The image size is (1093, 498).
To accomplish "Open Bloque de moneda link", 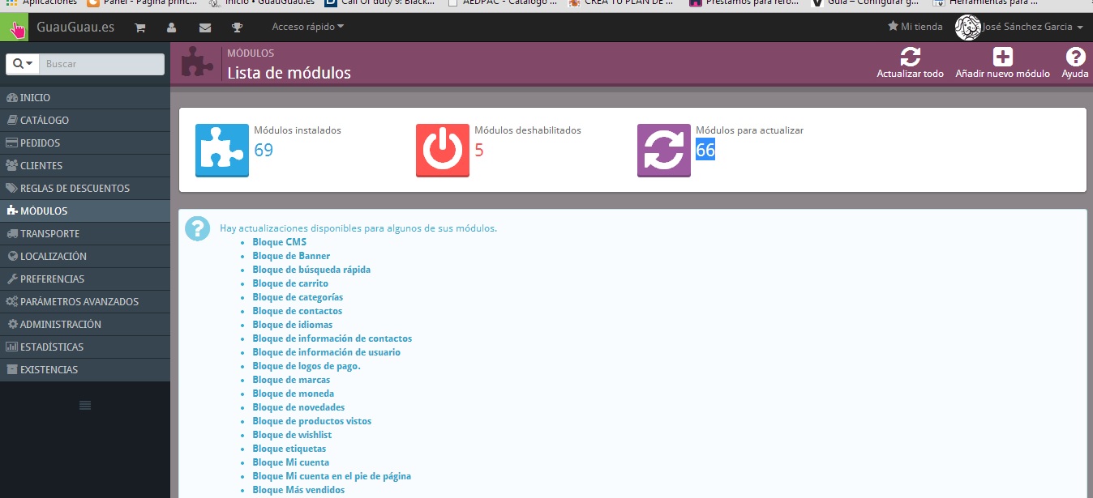I will [293, 394].
